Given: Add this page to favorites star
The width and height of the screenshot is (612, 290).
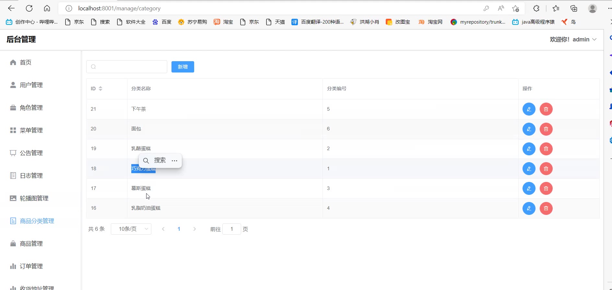Looking at the screenshot, I should [515, 8].
